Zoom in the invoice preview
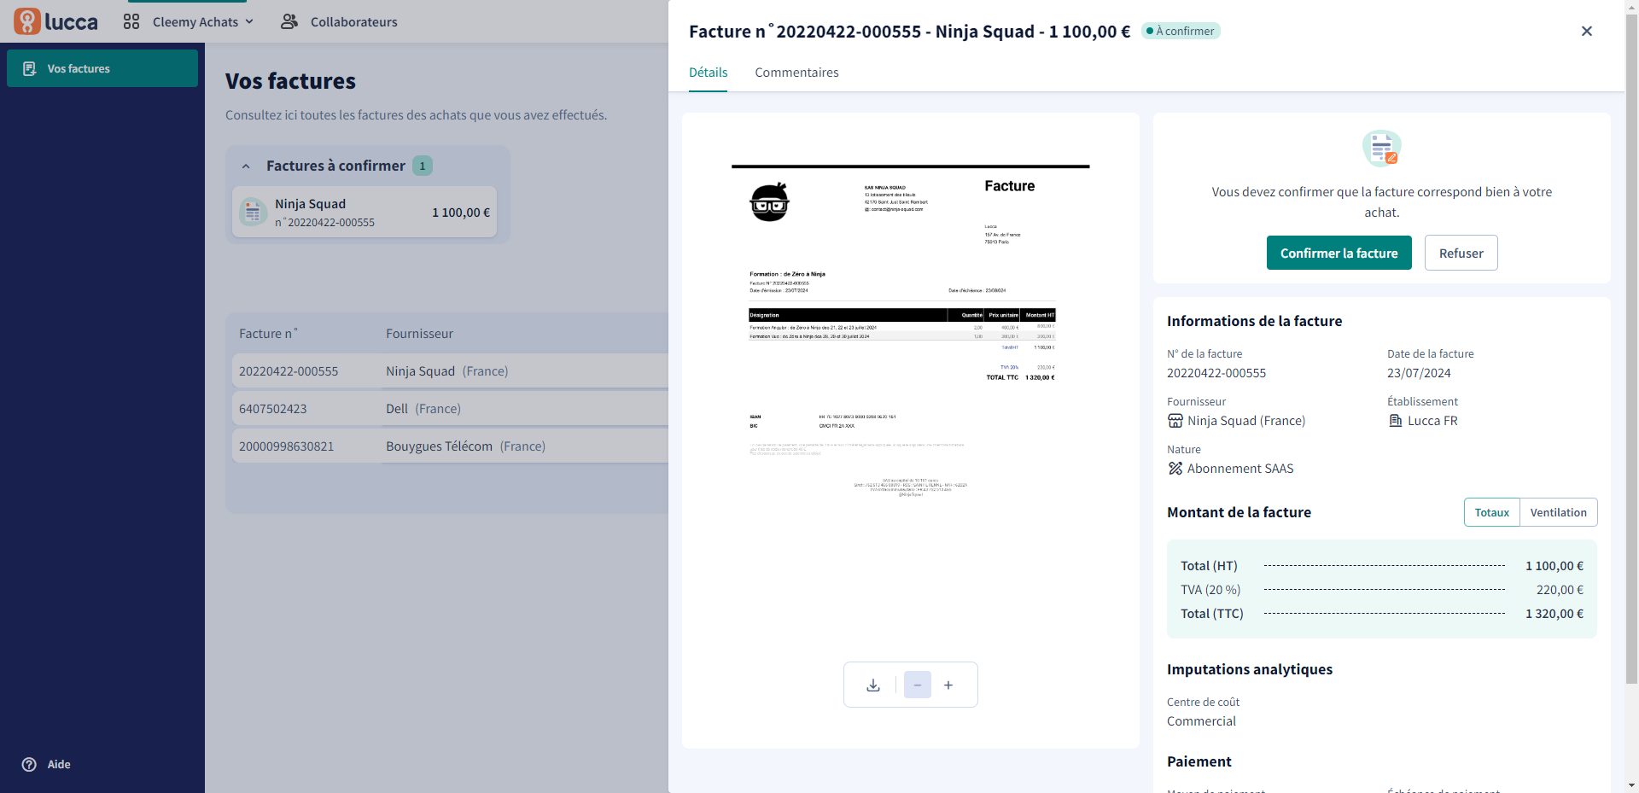1639x793 pixels. (948, 685)
